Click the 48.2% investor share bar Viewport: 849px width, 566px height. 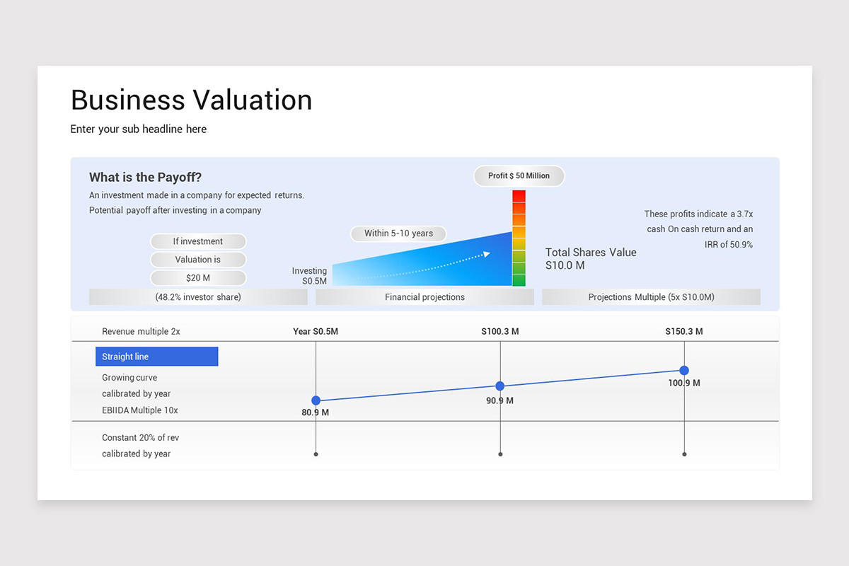[x=198, y=296]
